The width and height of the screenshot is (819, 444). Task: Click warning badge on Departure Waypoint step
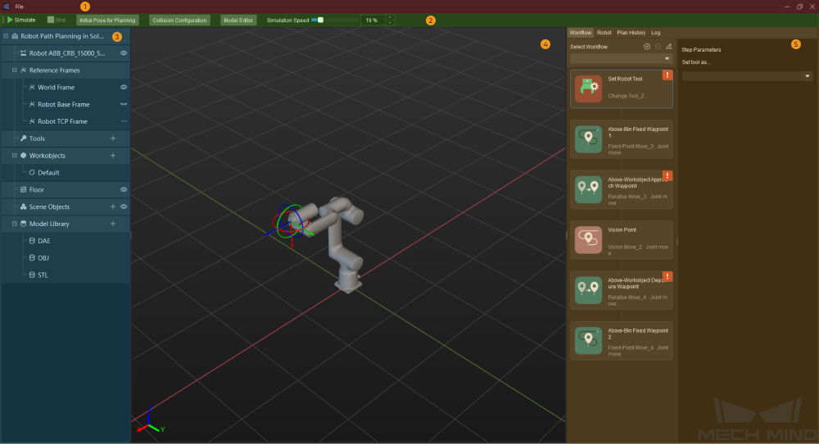[x=667, y=277]
